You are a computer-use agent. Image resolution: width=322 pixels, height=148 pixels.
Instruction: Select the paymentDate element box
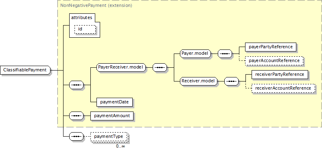pos(114,102)
